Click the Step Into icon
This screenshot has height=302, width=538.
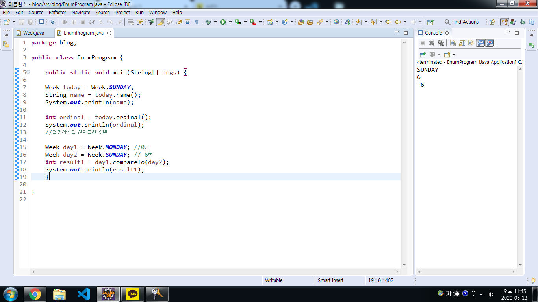click(101, 22)
